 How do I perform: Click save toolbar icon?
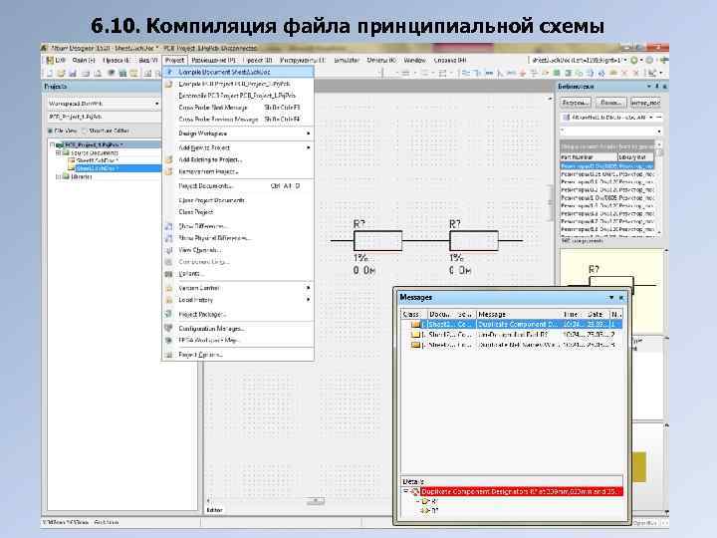click(x=73, y=73)
